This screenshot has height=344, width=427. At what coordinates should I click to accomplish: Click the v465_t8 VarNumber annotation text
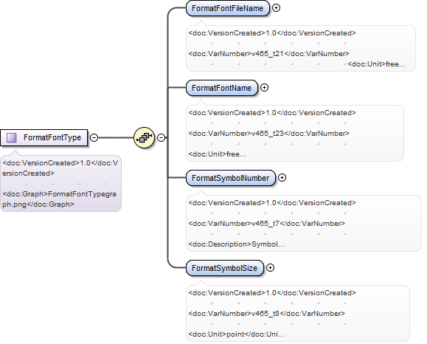pos(267,314)
